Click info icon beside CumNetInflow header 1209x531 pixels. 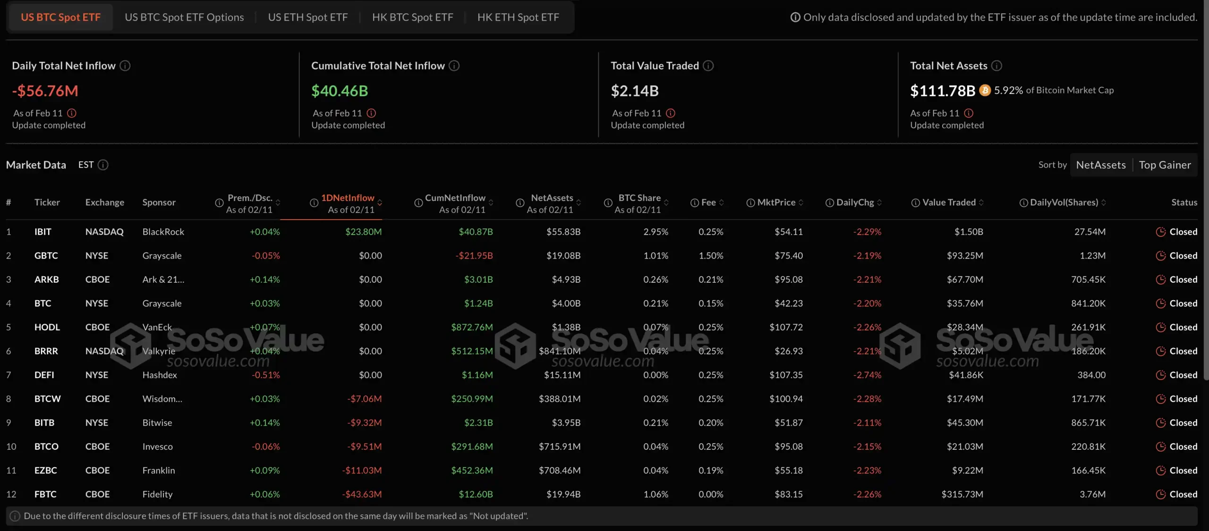pyautogui.click(x=418, y=203)
